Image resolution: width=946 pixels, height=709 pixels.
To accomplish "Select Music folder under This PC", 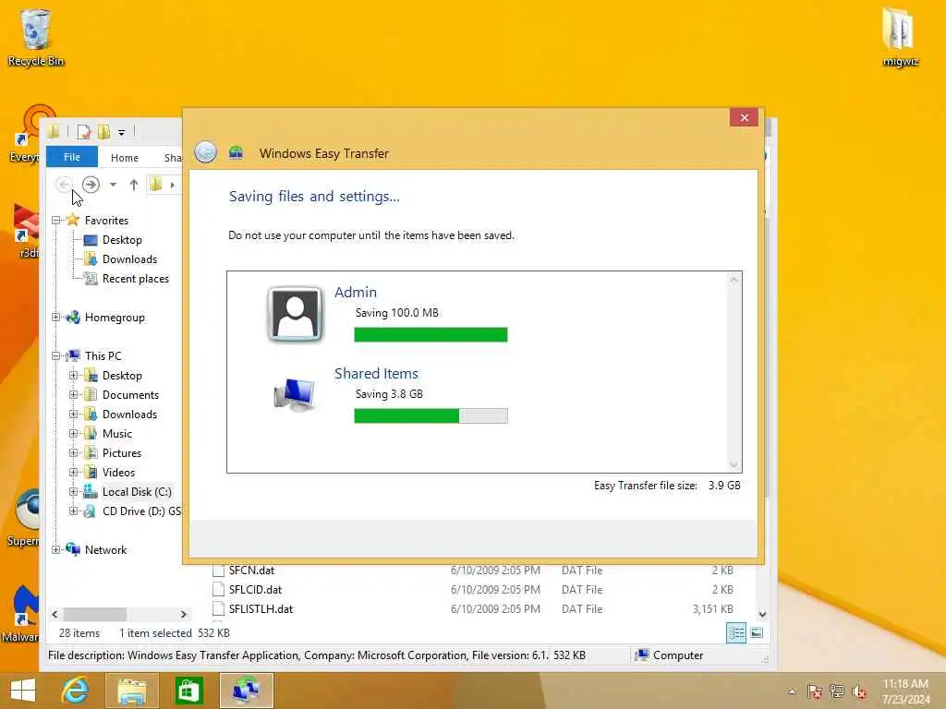I will click(117, 434).
